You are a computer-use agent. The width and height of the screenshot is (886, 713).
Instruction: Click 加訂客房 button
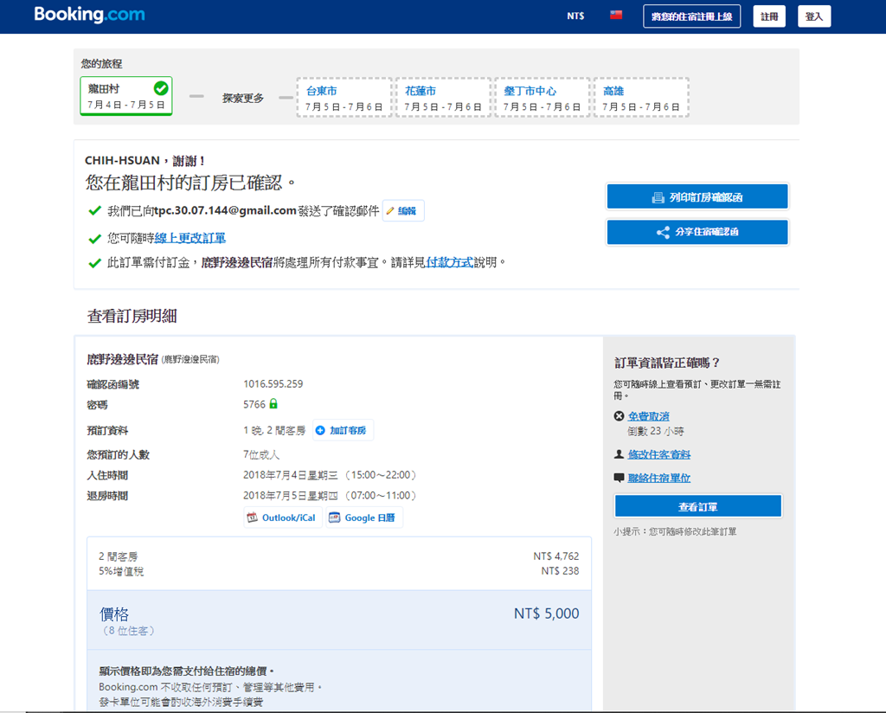click(343, 430)
